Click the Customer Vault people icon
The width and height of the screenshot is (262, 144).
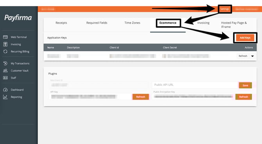pos(5,70)
